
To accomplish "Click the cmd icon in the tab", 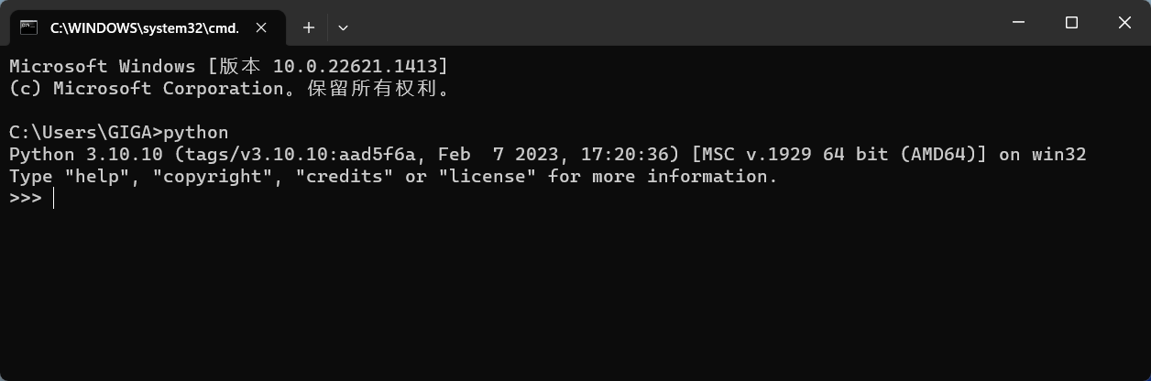I will pyautogui.click(x=29, y=27).
